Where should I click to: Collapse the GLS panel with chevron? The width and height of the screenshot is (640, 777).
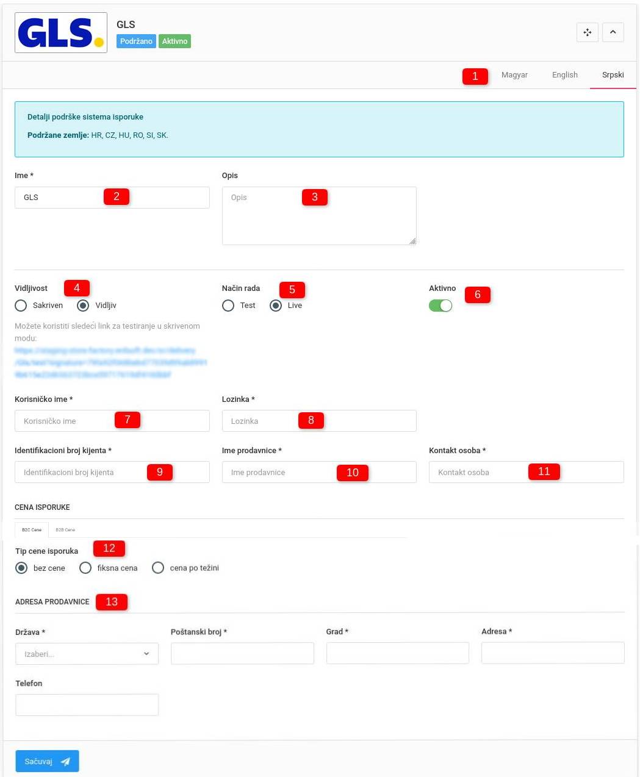click(x=613, y=32)
